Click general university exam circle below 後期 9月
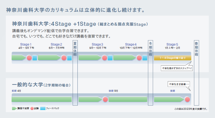 point(105,99)
